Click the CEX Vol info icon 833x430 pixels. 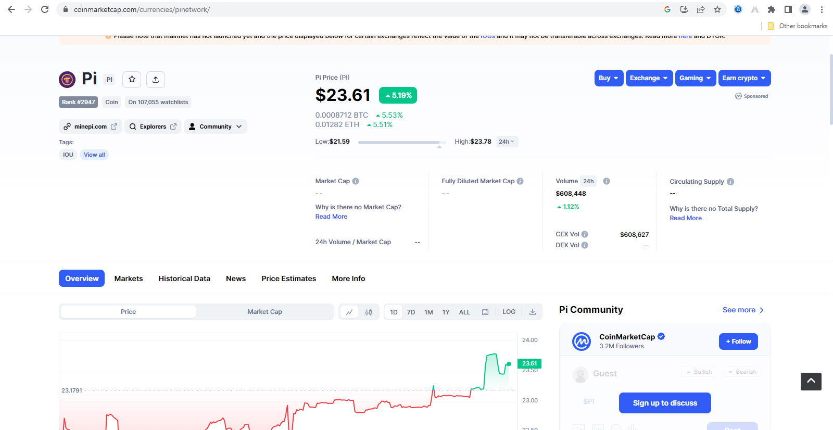[585, 234]
